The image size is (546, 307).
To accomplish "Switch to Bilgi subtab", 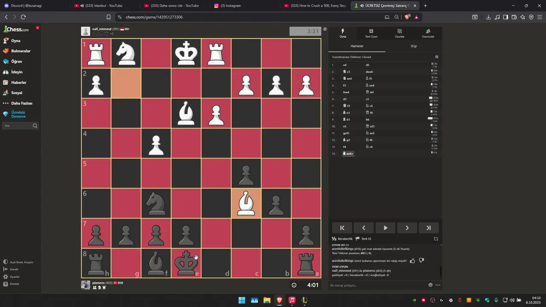I will click(x=414, y=46).
